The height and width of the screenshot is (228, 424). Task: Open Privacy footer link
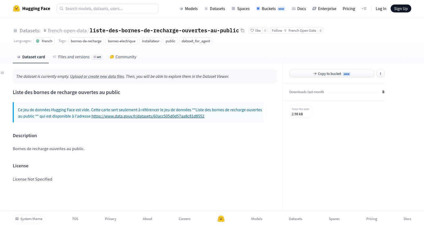111,219
